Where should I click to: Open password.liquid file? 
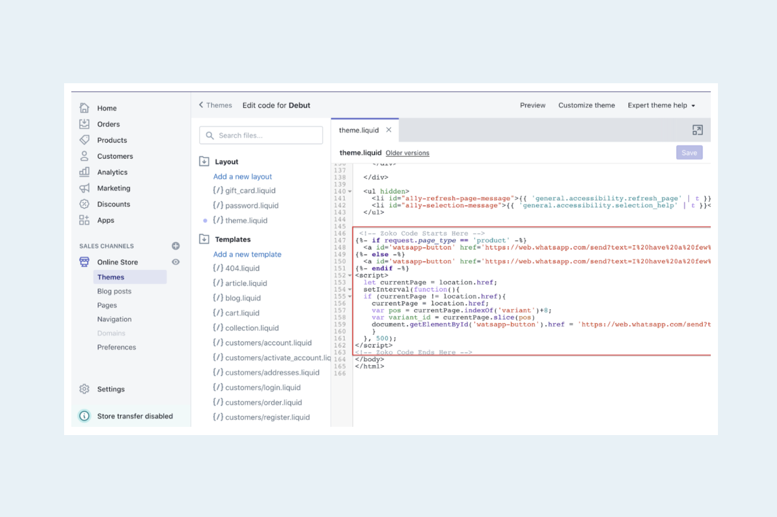click(x=252, y=205)
